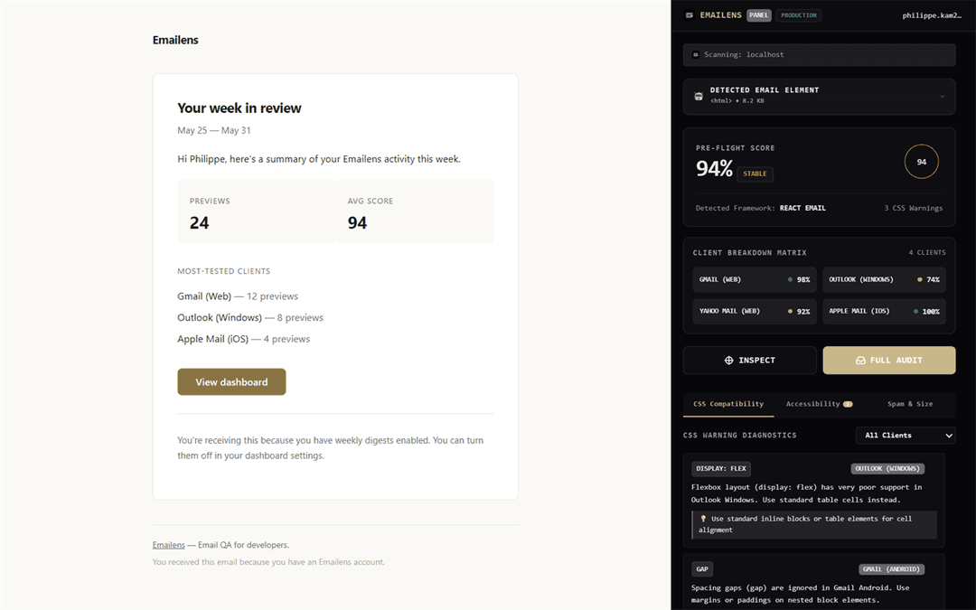
Task: Open the Emailens footer link
Action: (x=169, y=545)
